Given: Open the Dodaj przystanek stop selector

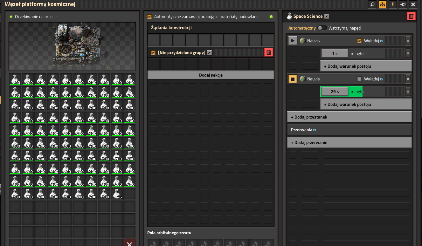Looking at the screenshot, I should point(349,117).
